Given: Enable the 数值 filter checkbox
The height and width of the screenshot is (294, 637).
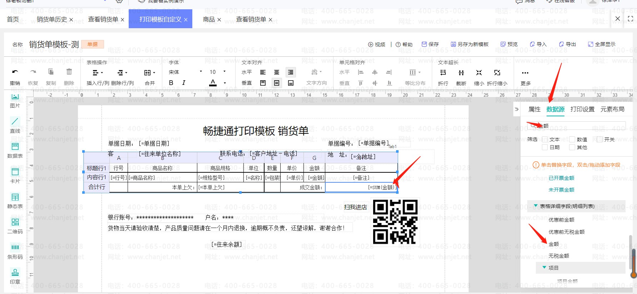Looking at the screenshot, I should 572,140.
